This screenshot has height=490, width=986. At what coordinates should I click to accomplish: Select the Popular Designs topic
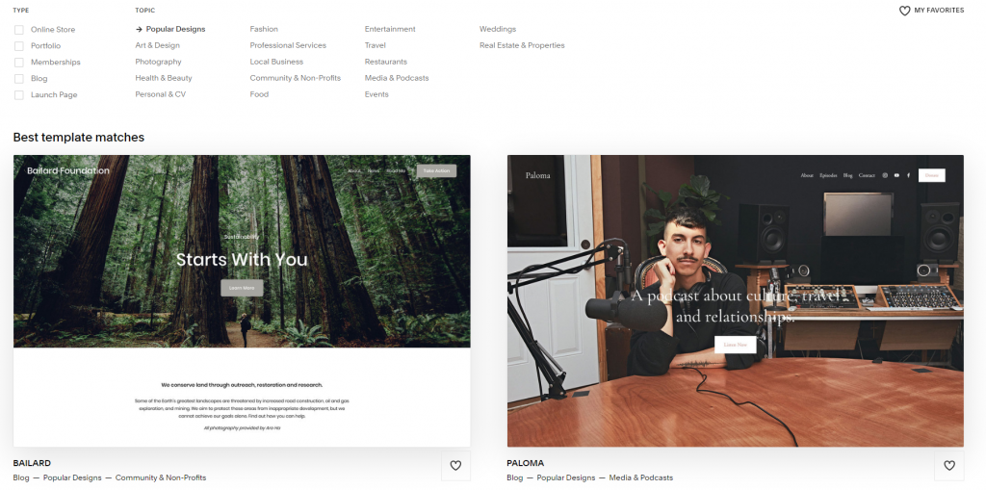click(175, 30)
